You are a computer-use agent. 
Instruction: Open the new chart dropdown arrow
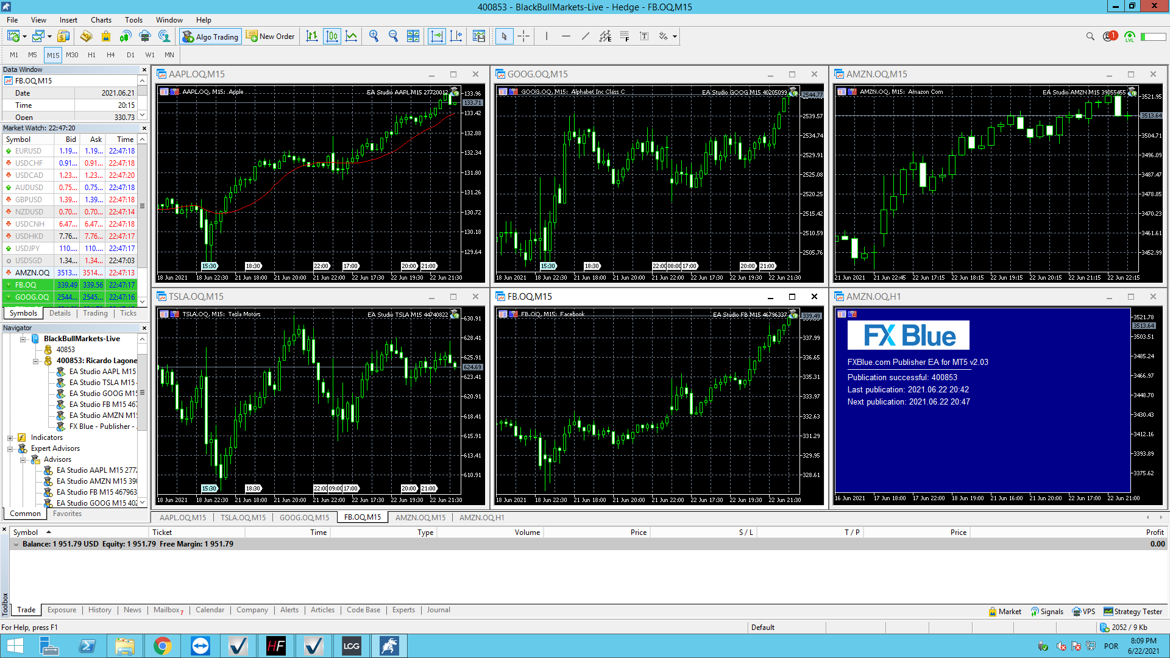(x=24, y=37)
